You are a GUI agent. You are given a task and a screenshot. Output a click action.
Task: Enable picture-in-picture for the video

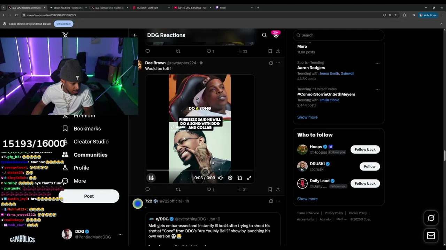(x=240, y=178)
